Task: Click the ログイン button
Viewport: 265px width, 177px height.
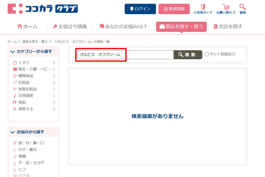Action: click(x=140, y=9)
